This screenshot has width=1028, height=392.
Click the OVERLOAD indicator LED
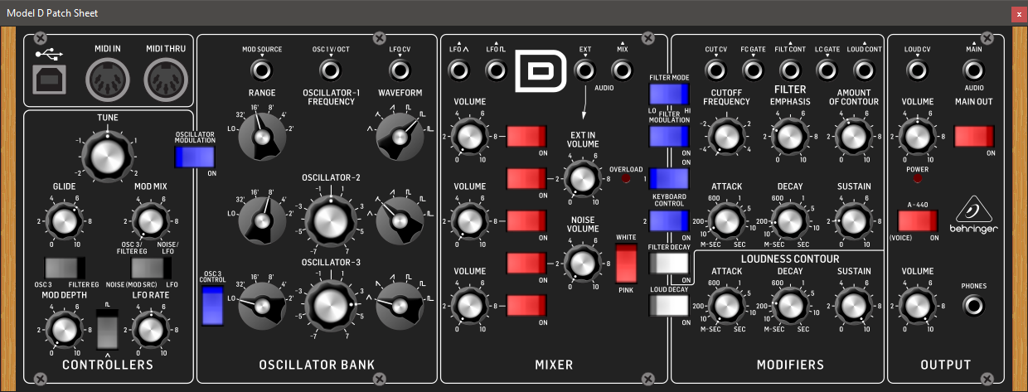click(626, 179)
